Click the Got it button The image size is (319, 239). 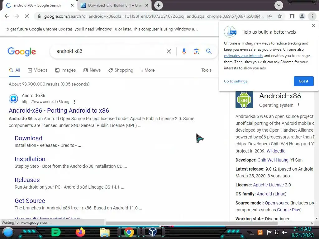click(x=303, y=81)
